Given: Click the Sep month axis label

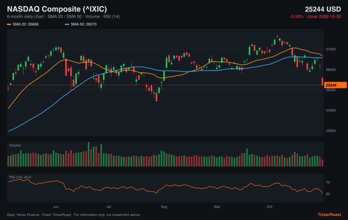Looking at the screenshot, I should tap(217, 207).
